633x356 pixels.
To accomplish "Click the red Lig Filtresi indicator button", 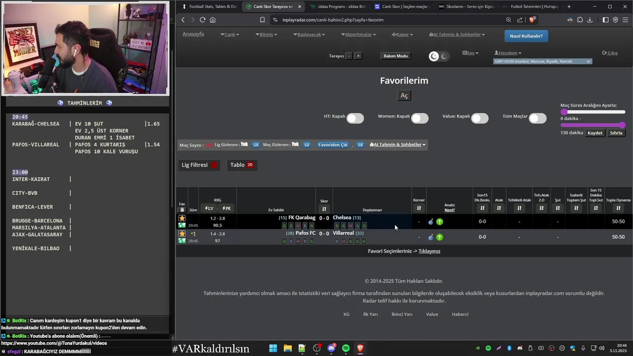I will [x=214, y=165].
